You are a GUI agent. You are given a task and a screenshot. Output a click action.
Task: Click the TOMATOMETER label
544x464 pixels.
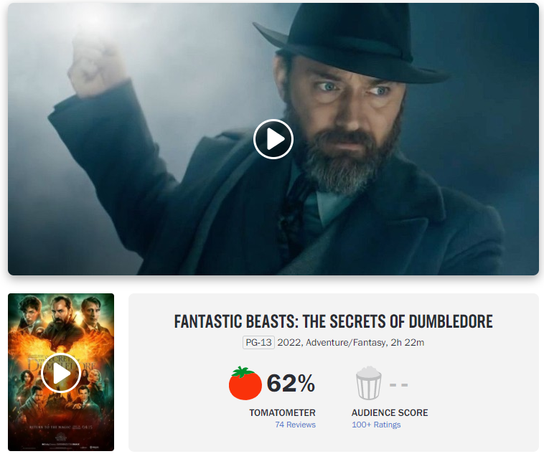[282, 412]
